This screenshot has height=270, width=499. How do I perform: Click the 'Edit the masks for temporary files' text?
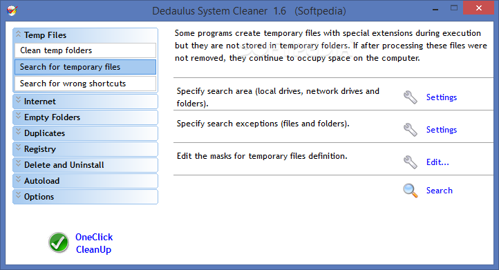[x=262, y=156]
